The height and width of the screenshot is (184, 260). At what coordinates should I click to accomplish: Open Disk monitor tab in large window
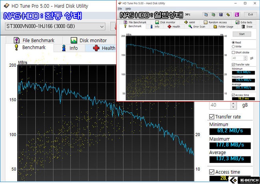click(88, 40)
